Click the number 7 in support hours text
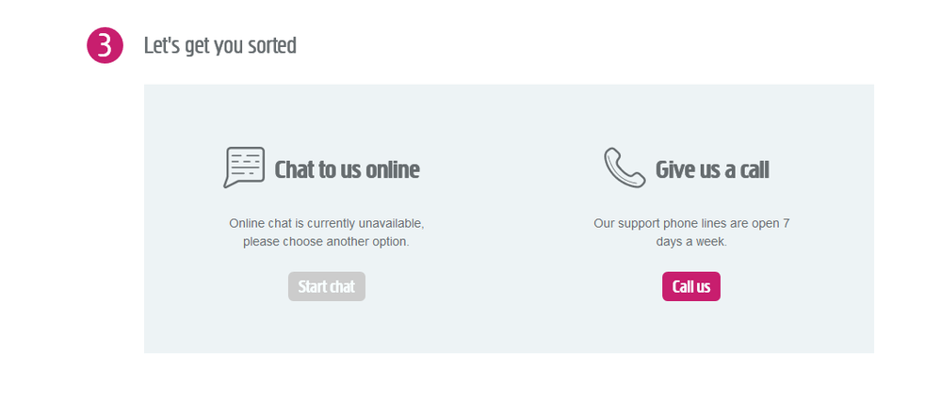Screen dimensions: 941x415 point(786,224)
